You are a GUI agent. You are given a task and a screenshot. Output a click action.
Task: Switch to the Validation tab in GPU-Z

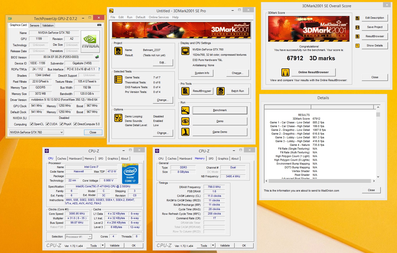tap(48, 25)
